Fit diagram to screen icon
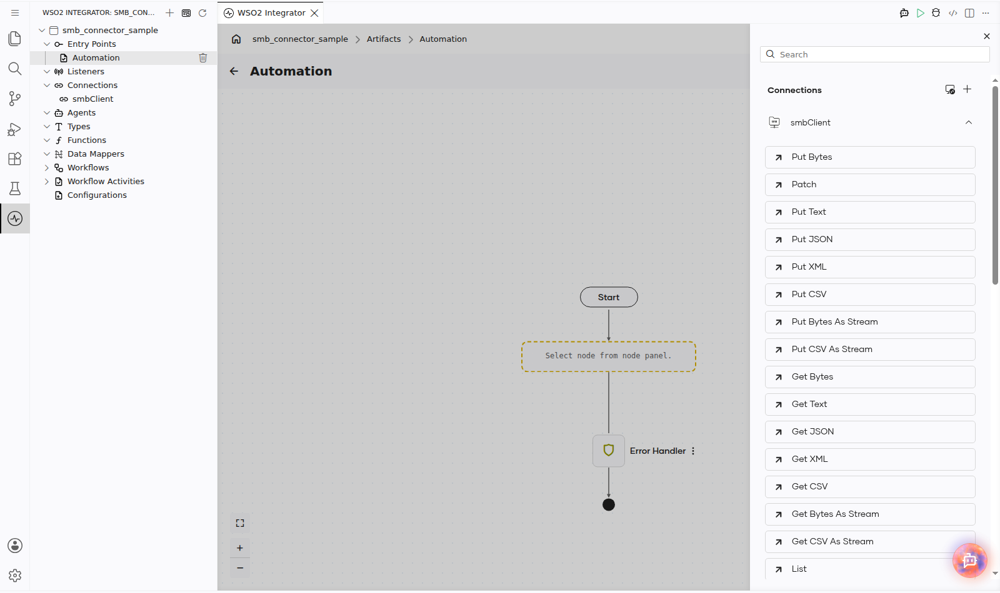The height and width of the screenshot is (593, 1000). [x=240, y=523]
